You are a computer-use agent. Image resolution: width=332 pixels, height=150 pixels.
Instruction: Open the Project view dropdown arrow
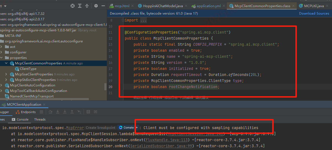(x=6, y=6)
